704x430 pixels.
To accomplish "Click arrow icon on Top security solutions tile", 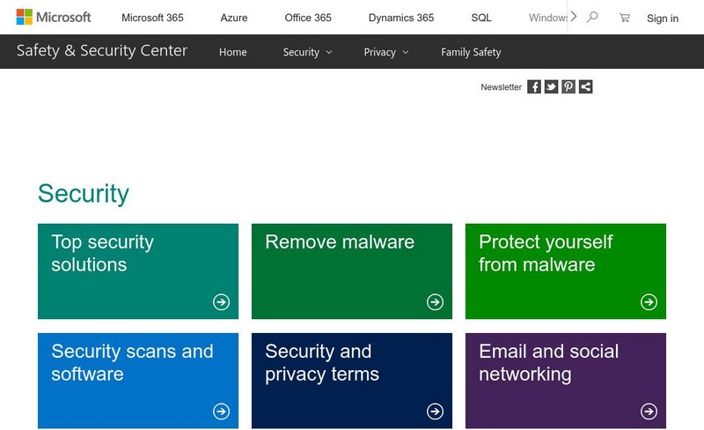I will click(221, 302).
